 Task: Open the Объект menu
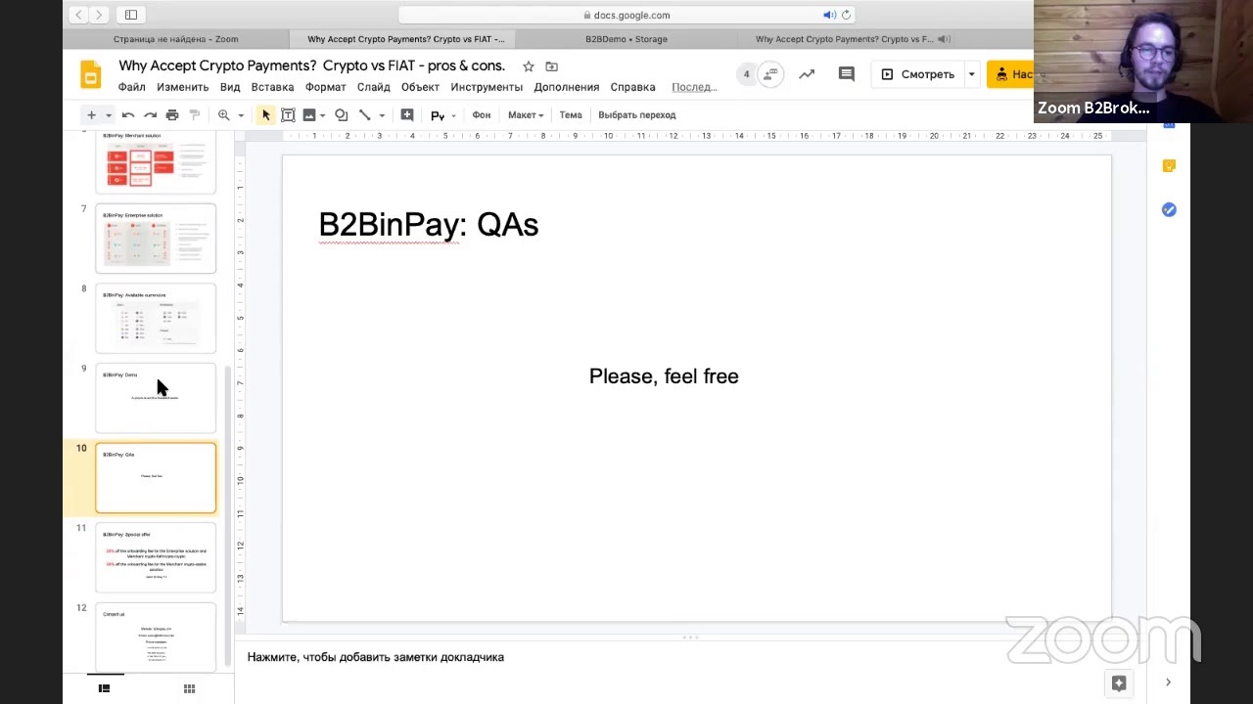(420, 87)
